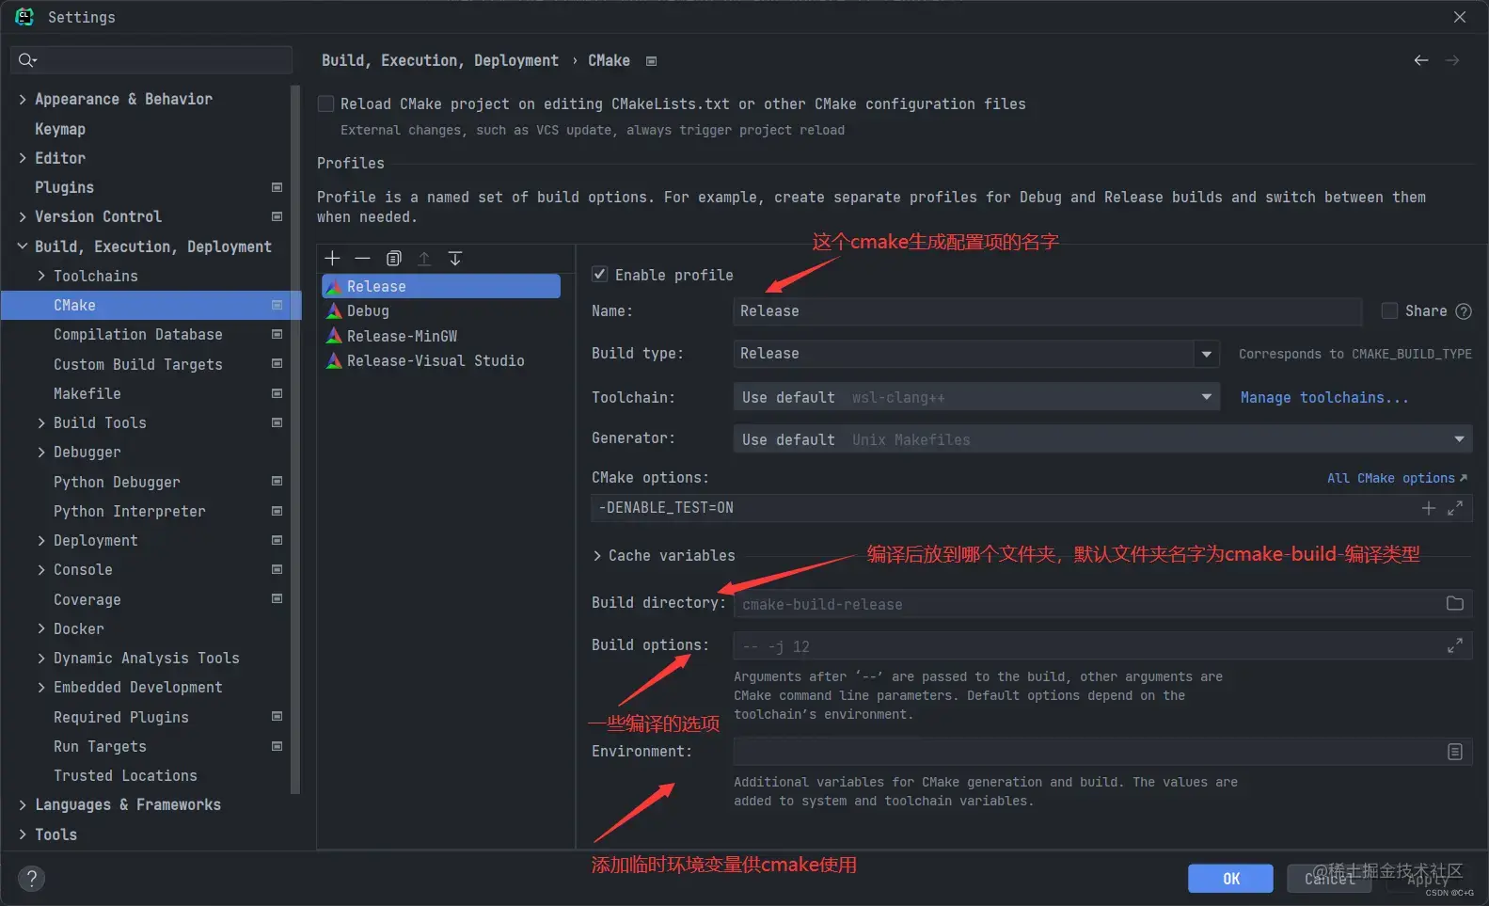Toggle Reload CMake project on editing checkbox

pos(325,103)
